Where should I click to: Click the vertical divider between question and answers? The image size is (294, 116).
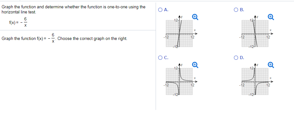click(156, 56)
